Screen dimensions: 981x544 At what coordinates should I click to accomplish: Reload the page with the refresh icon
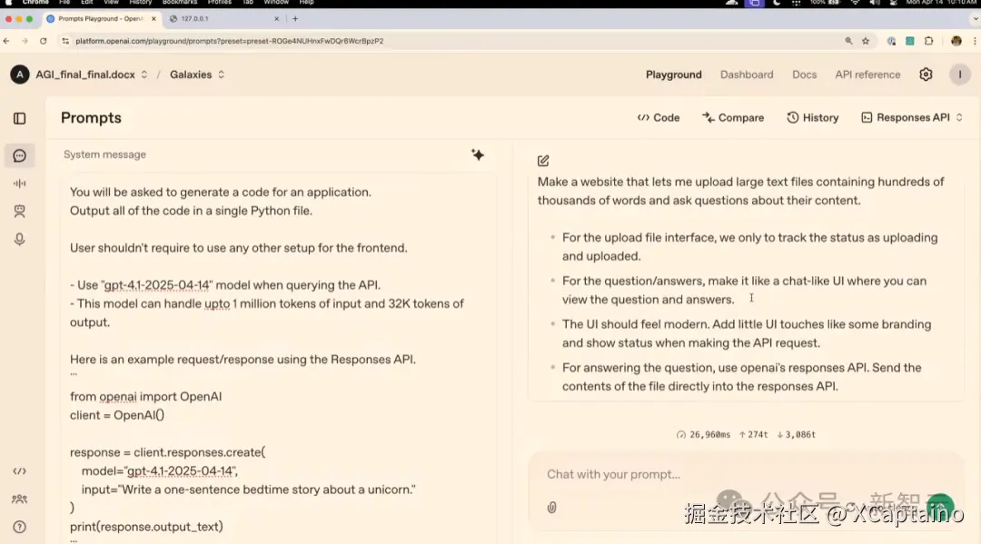pos(44,41)
